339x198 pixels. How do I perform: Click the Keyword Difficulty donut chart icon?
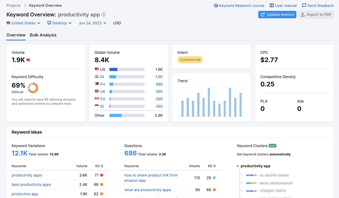pos(33,88)
